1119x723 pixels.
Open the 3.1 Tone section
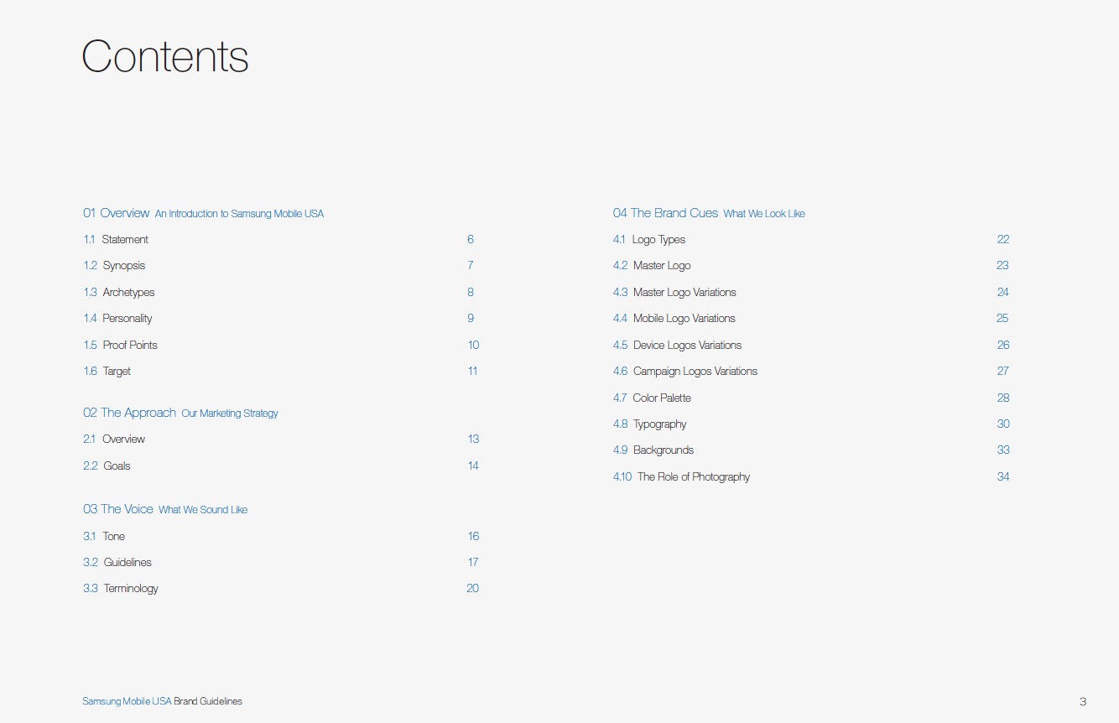(x=114, y=536)
